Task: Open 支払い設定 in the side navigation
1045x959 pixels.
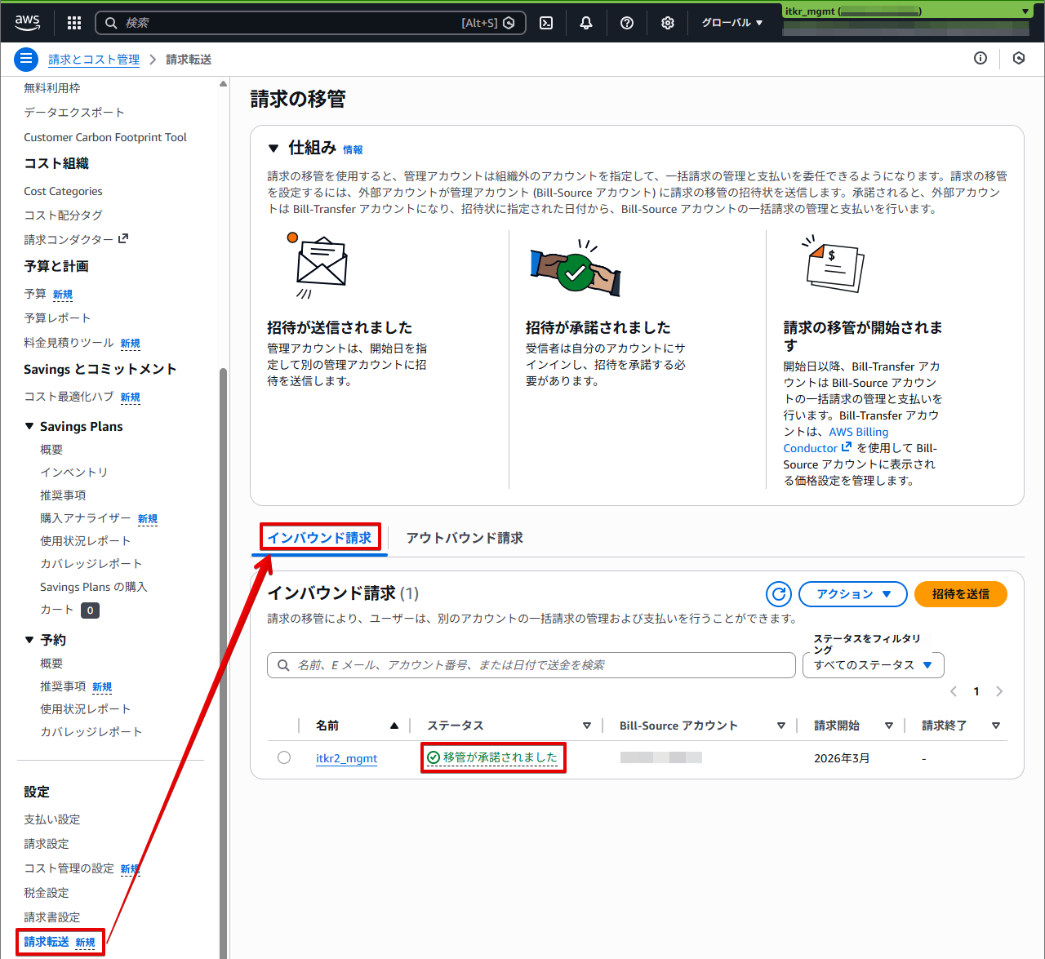Action: [x=52, y=819]
